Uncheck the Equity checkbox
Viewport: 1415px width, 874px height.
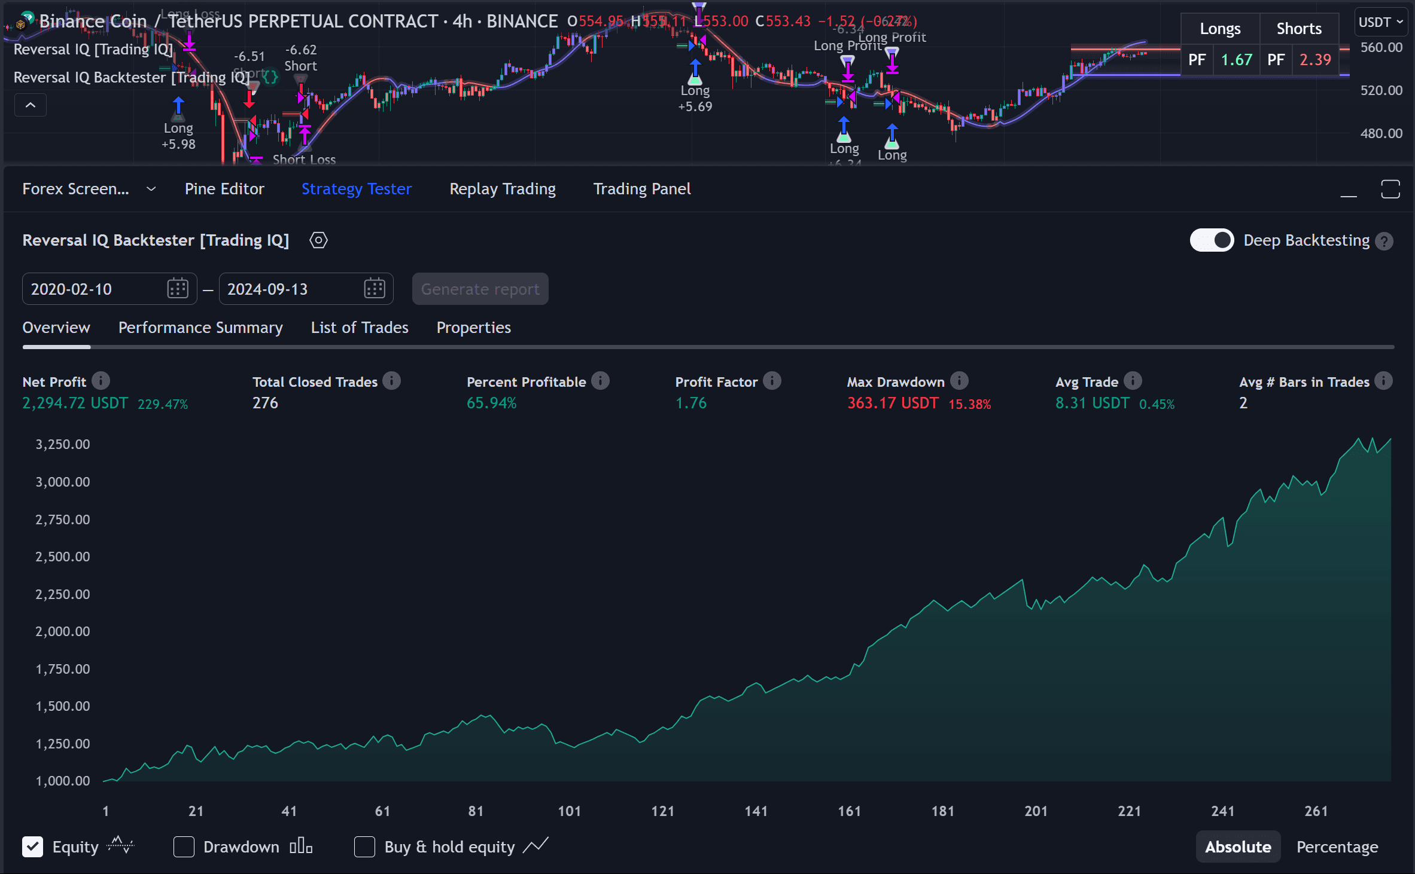pos(33,847)
